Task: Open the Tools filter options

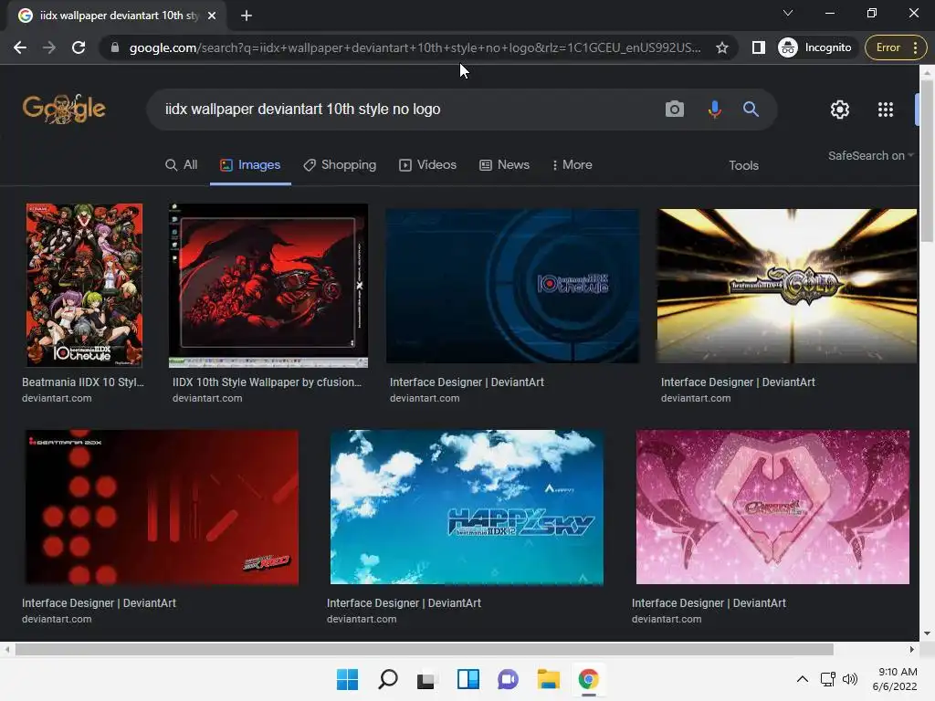Action: click(743, 166)
